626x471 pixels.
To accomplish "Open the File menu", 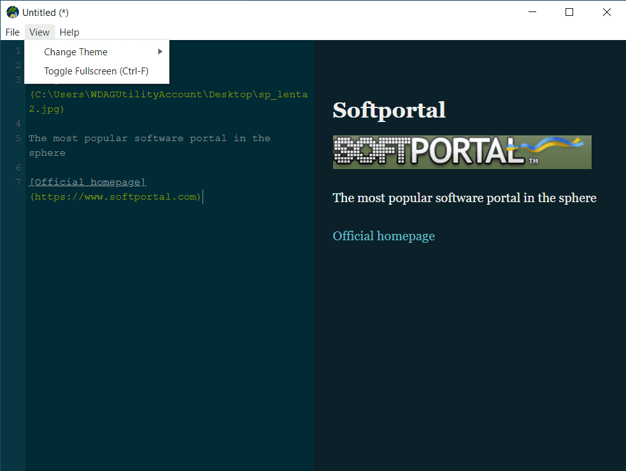I will (x=12, y=32).
